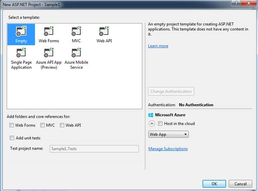Enable the Add unit tests checkbox

12,138
